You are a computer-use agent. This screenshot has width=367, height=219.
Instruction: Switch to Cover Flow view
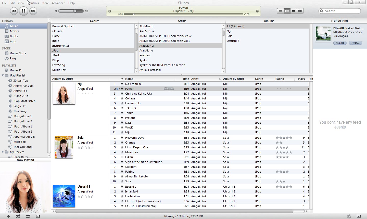click(x=300, y=11)
